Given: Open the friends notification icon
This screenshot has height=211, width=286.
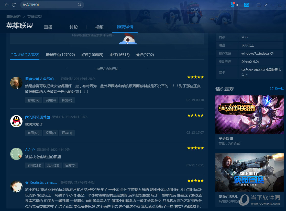Looking at the screenshot, I should click(233, 5).
